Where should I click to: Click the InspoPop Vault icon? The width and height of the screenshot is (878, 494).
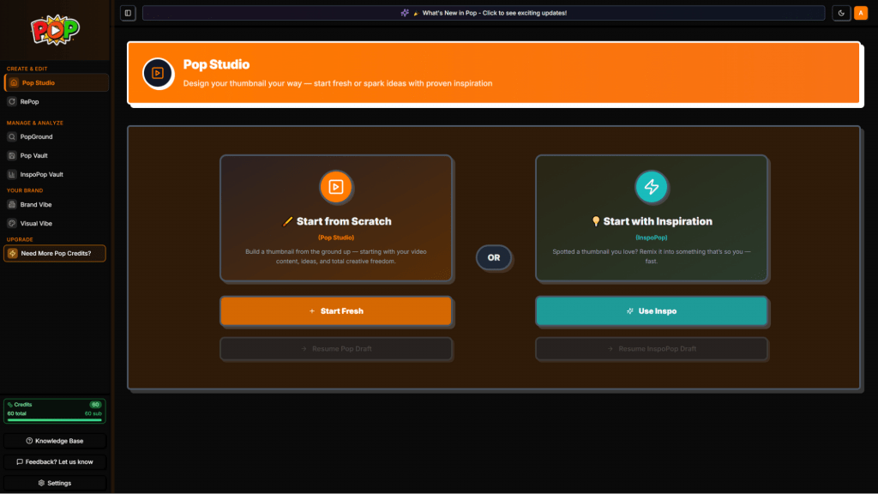pyautogui.click(x=12, y=174)
